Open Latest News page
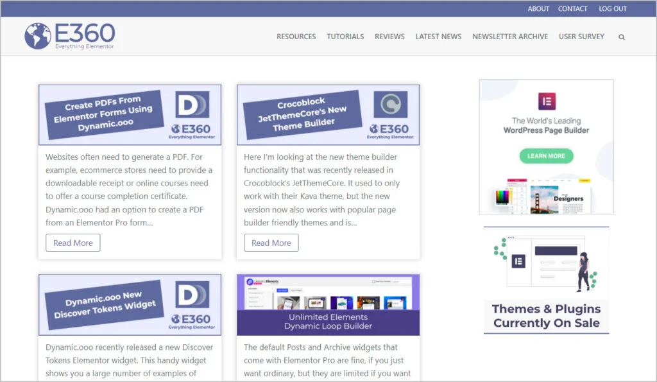The height and width of the screenshot is (382, 657). click(x=438, y=37)
